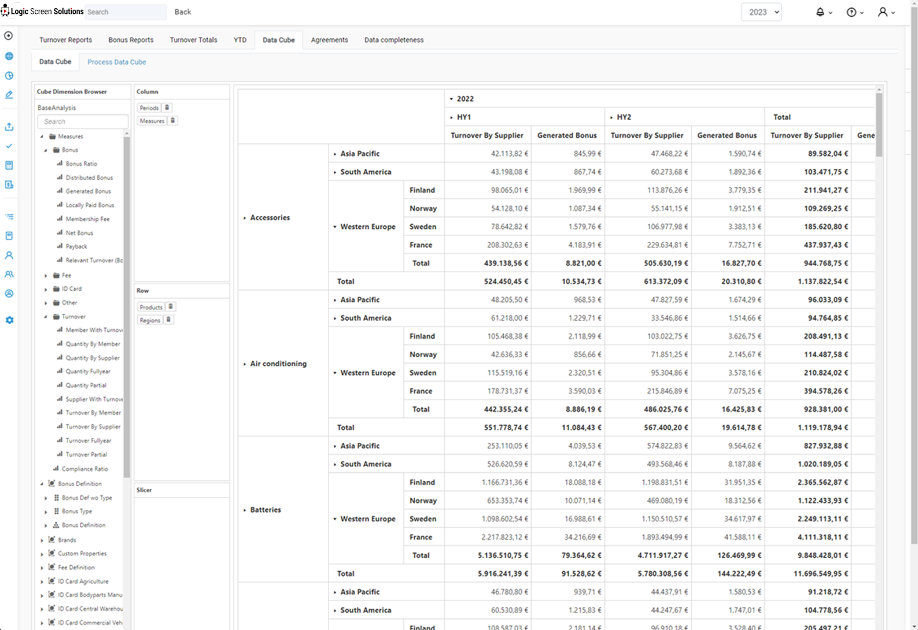The width and height of the screenshot is (918, 630).
Task: Click the dimension tree vertical scrollbar
Action: [x=127, y=306]
